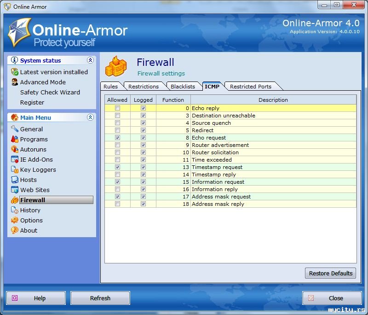The width and height of the screenshot is (368, 315).
Task: Collapse the System status panel
Action: (x=90, y=60)
